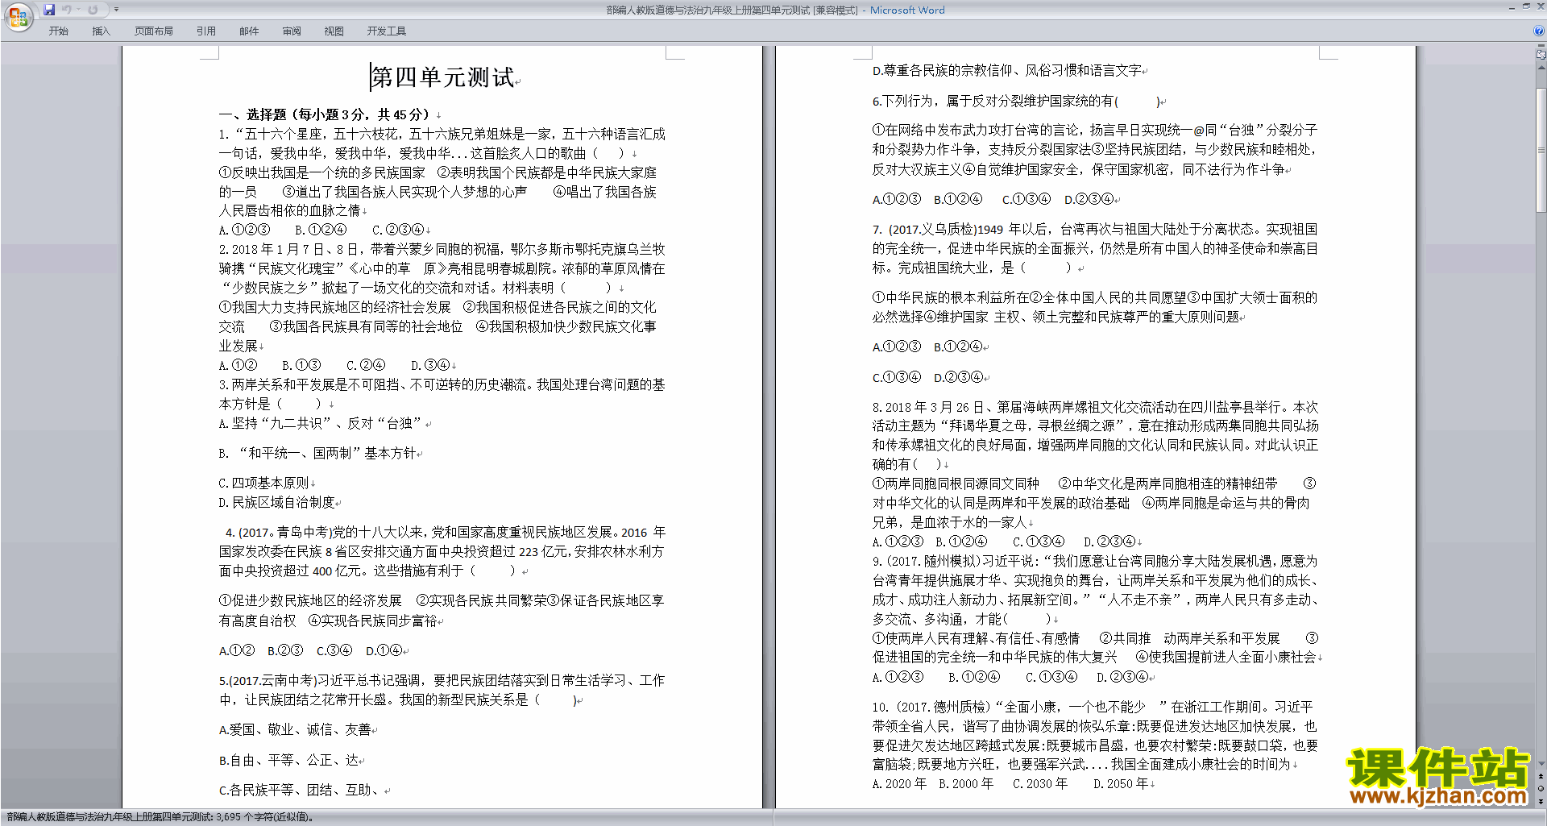This screenshot has width=1547, height=826.
Task: Click question 1 answer C.②③④
Action: (398, 230)
